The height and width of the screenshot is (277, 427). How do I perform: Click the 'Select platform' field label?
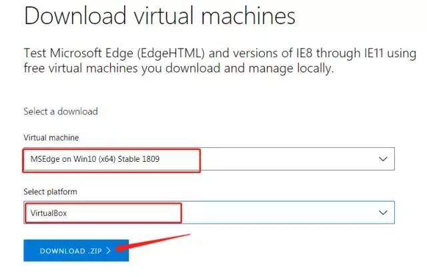point(51,191)
